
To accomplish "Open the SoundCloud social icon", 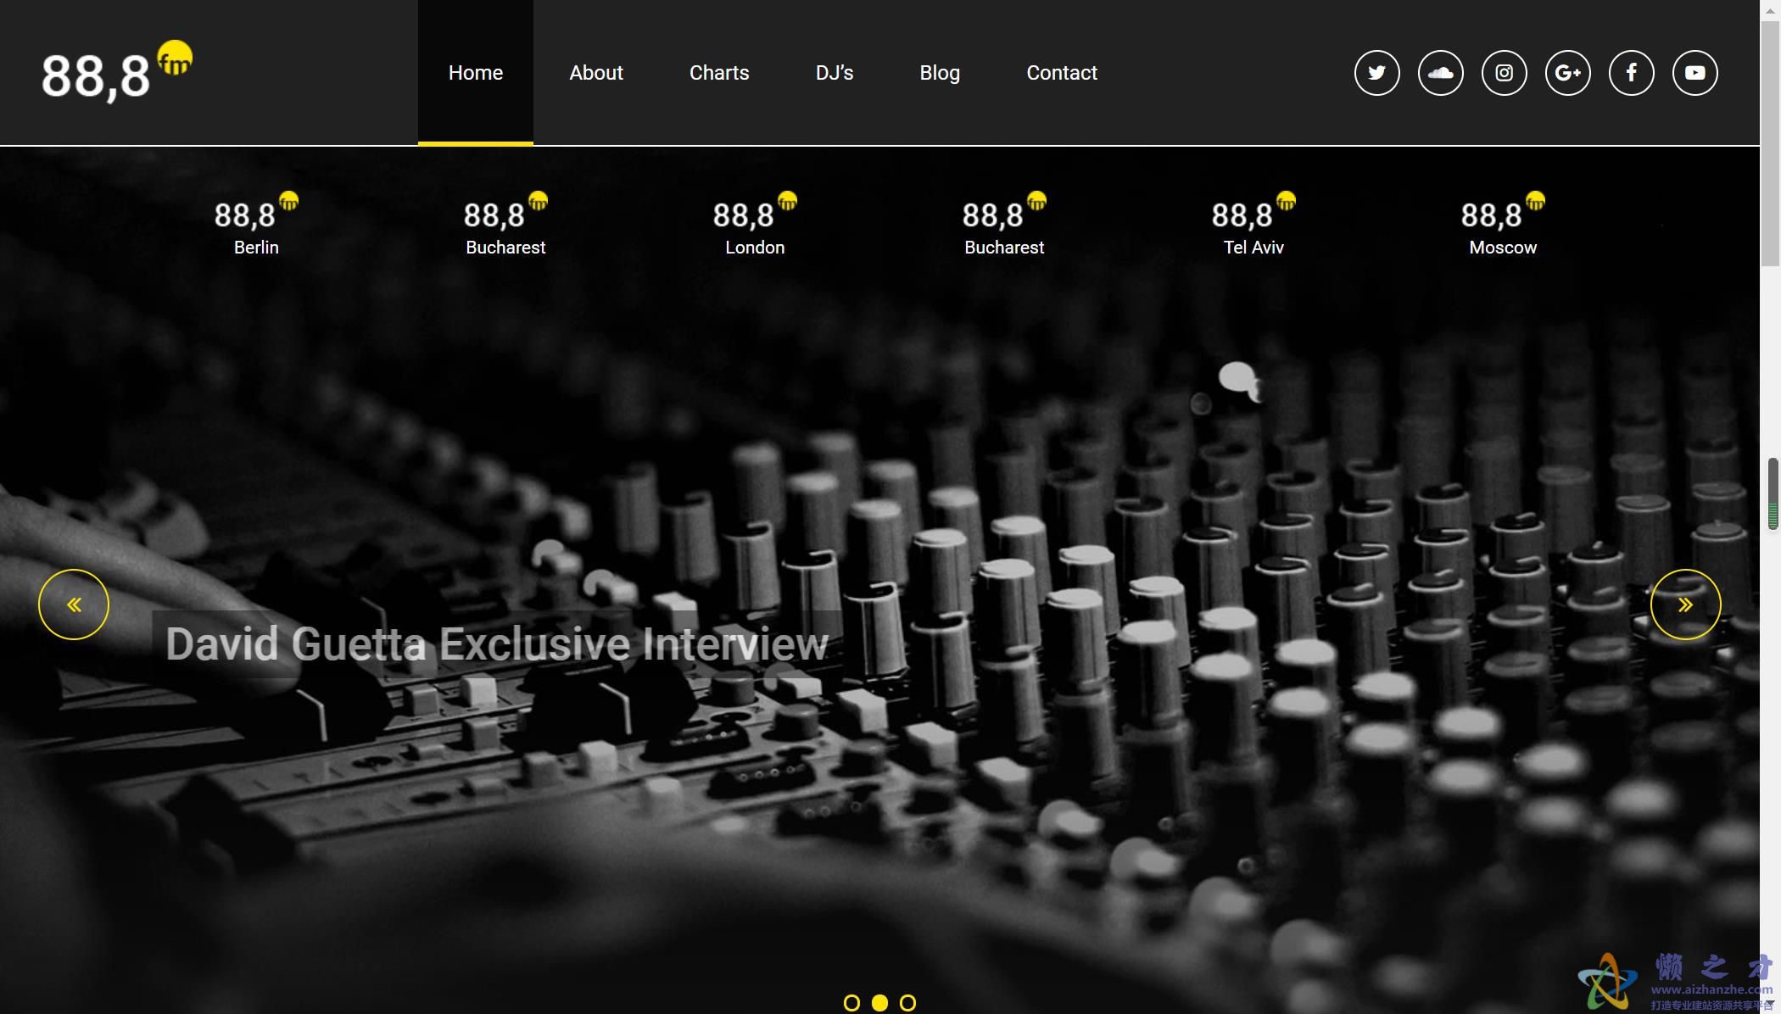I will coord(1440,73).
